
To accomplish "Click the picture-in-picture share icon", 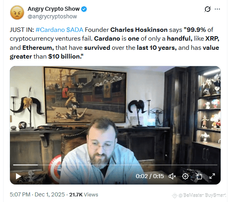I will tap(199, 176).
